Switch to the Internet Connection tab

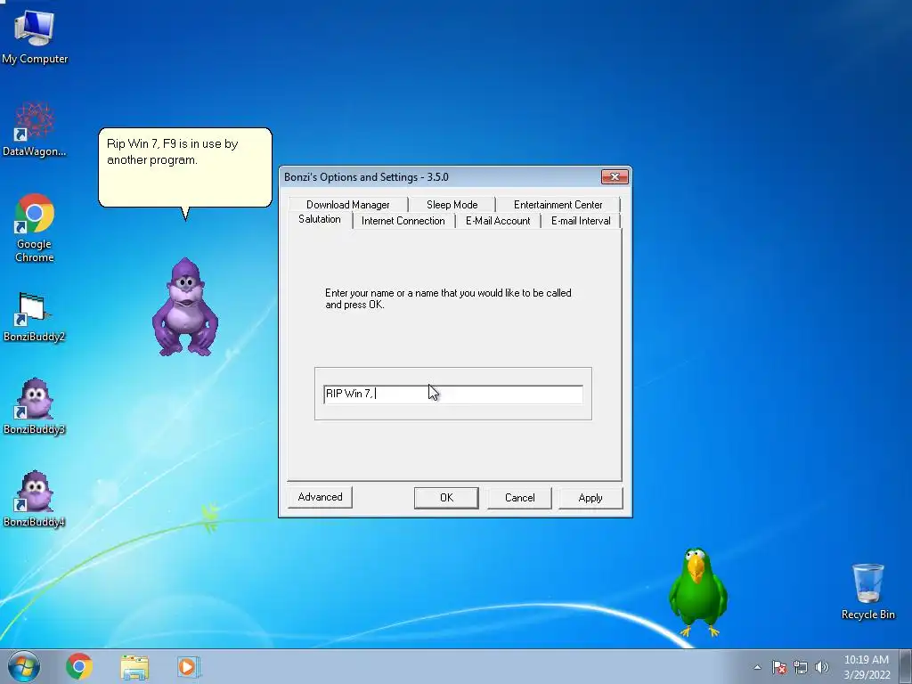pos(403,221)
